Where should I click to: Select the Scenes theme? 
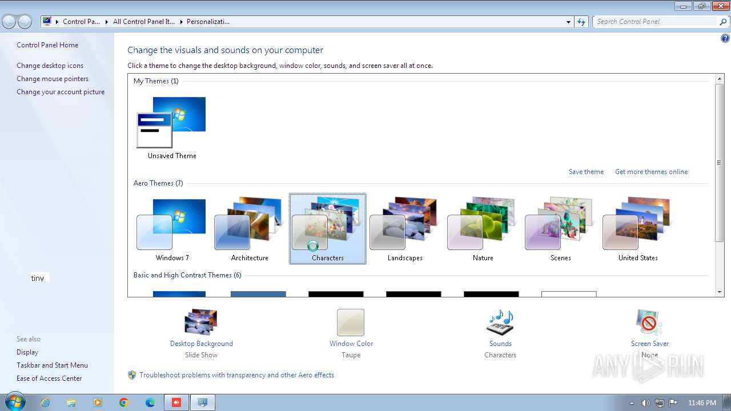(560, 229)
